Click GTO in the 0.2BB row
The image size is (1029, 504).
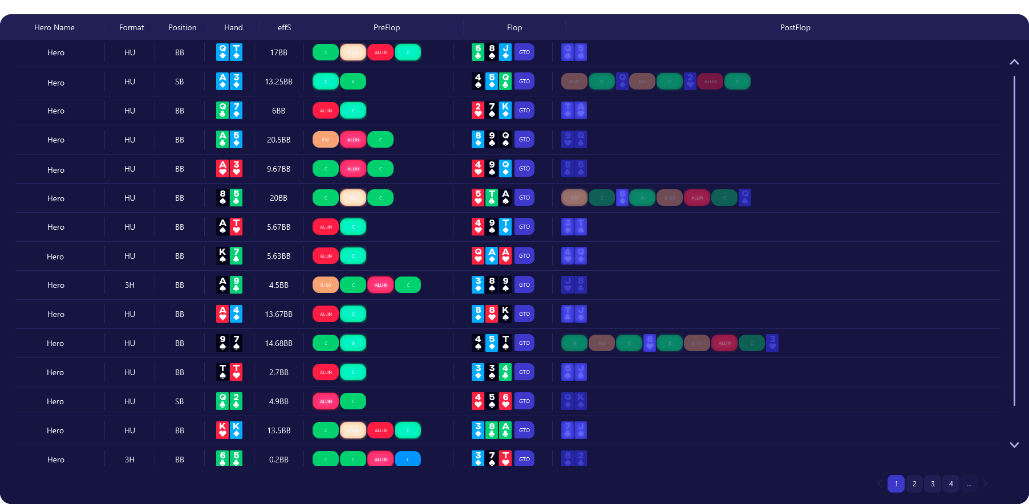click(524, 459)
